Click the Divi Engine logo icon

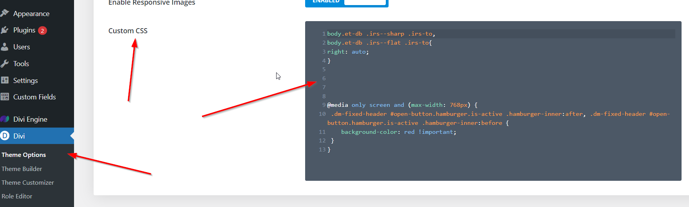click(x=5, y=119)
